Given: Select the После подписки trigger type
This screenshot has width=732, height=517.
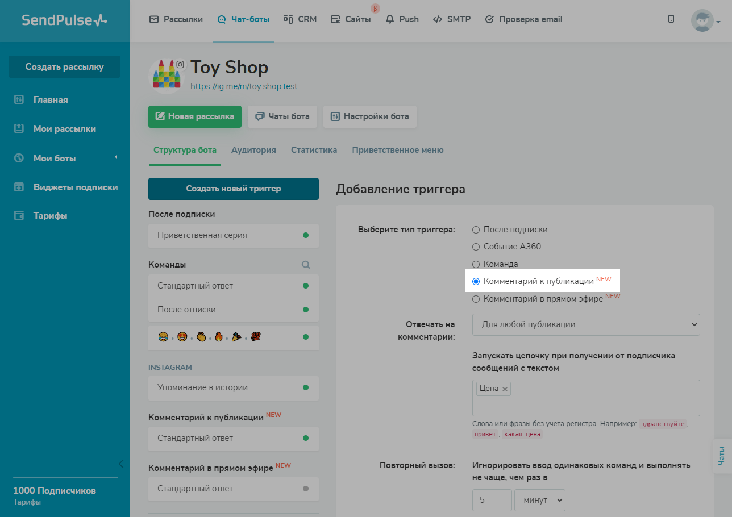Looking at the screenshot, I should coord(476,230).
